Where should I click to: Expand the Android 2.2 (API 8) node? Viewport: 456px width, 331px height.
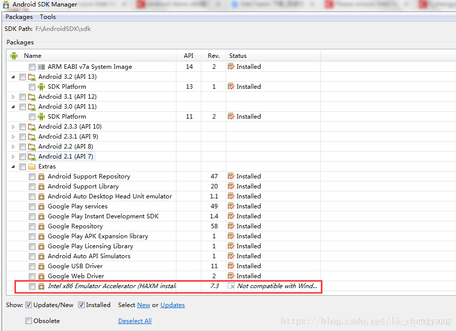pos(12,146)
